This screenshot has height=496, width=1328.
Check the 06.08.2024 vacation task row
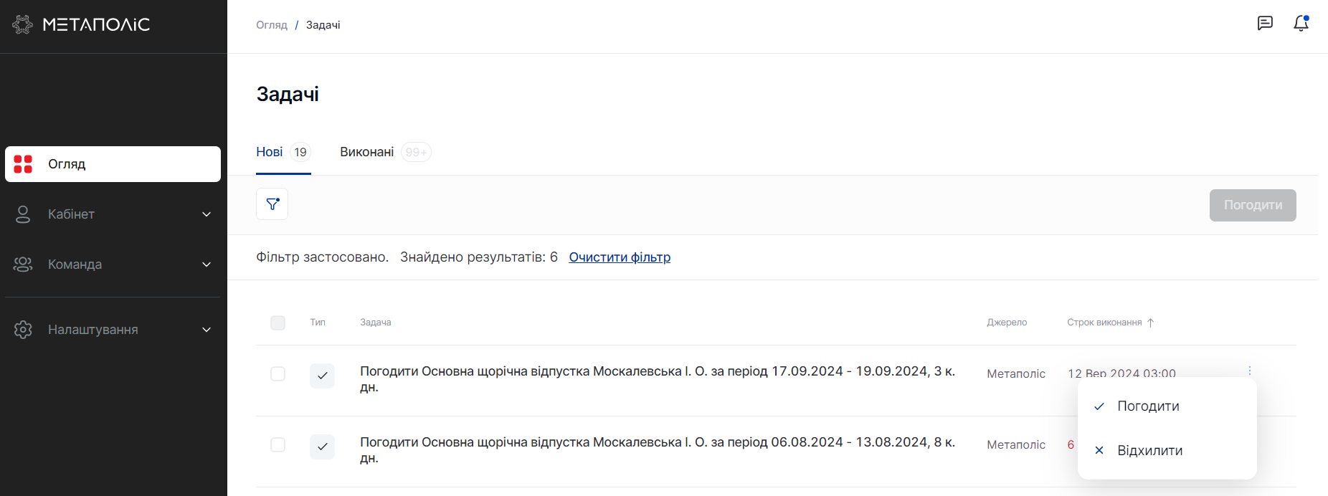click(278, 445)
